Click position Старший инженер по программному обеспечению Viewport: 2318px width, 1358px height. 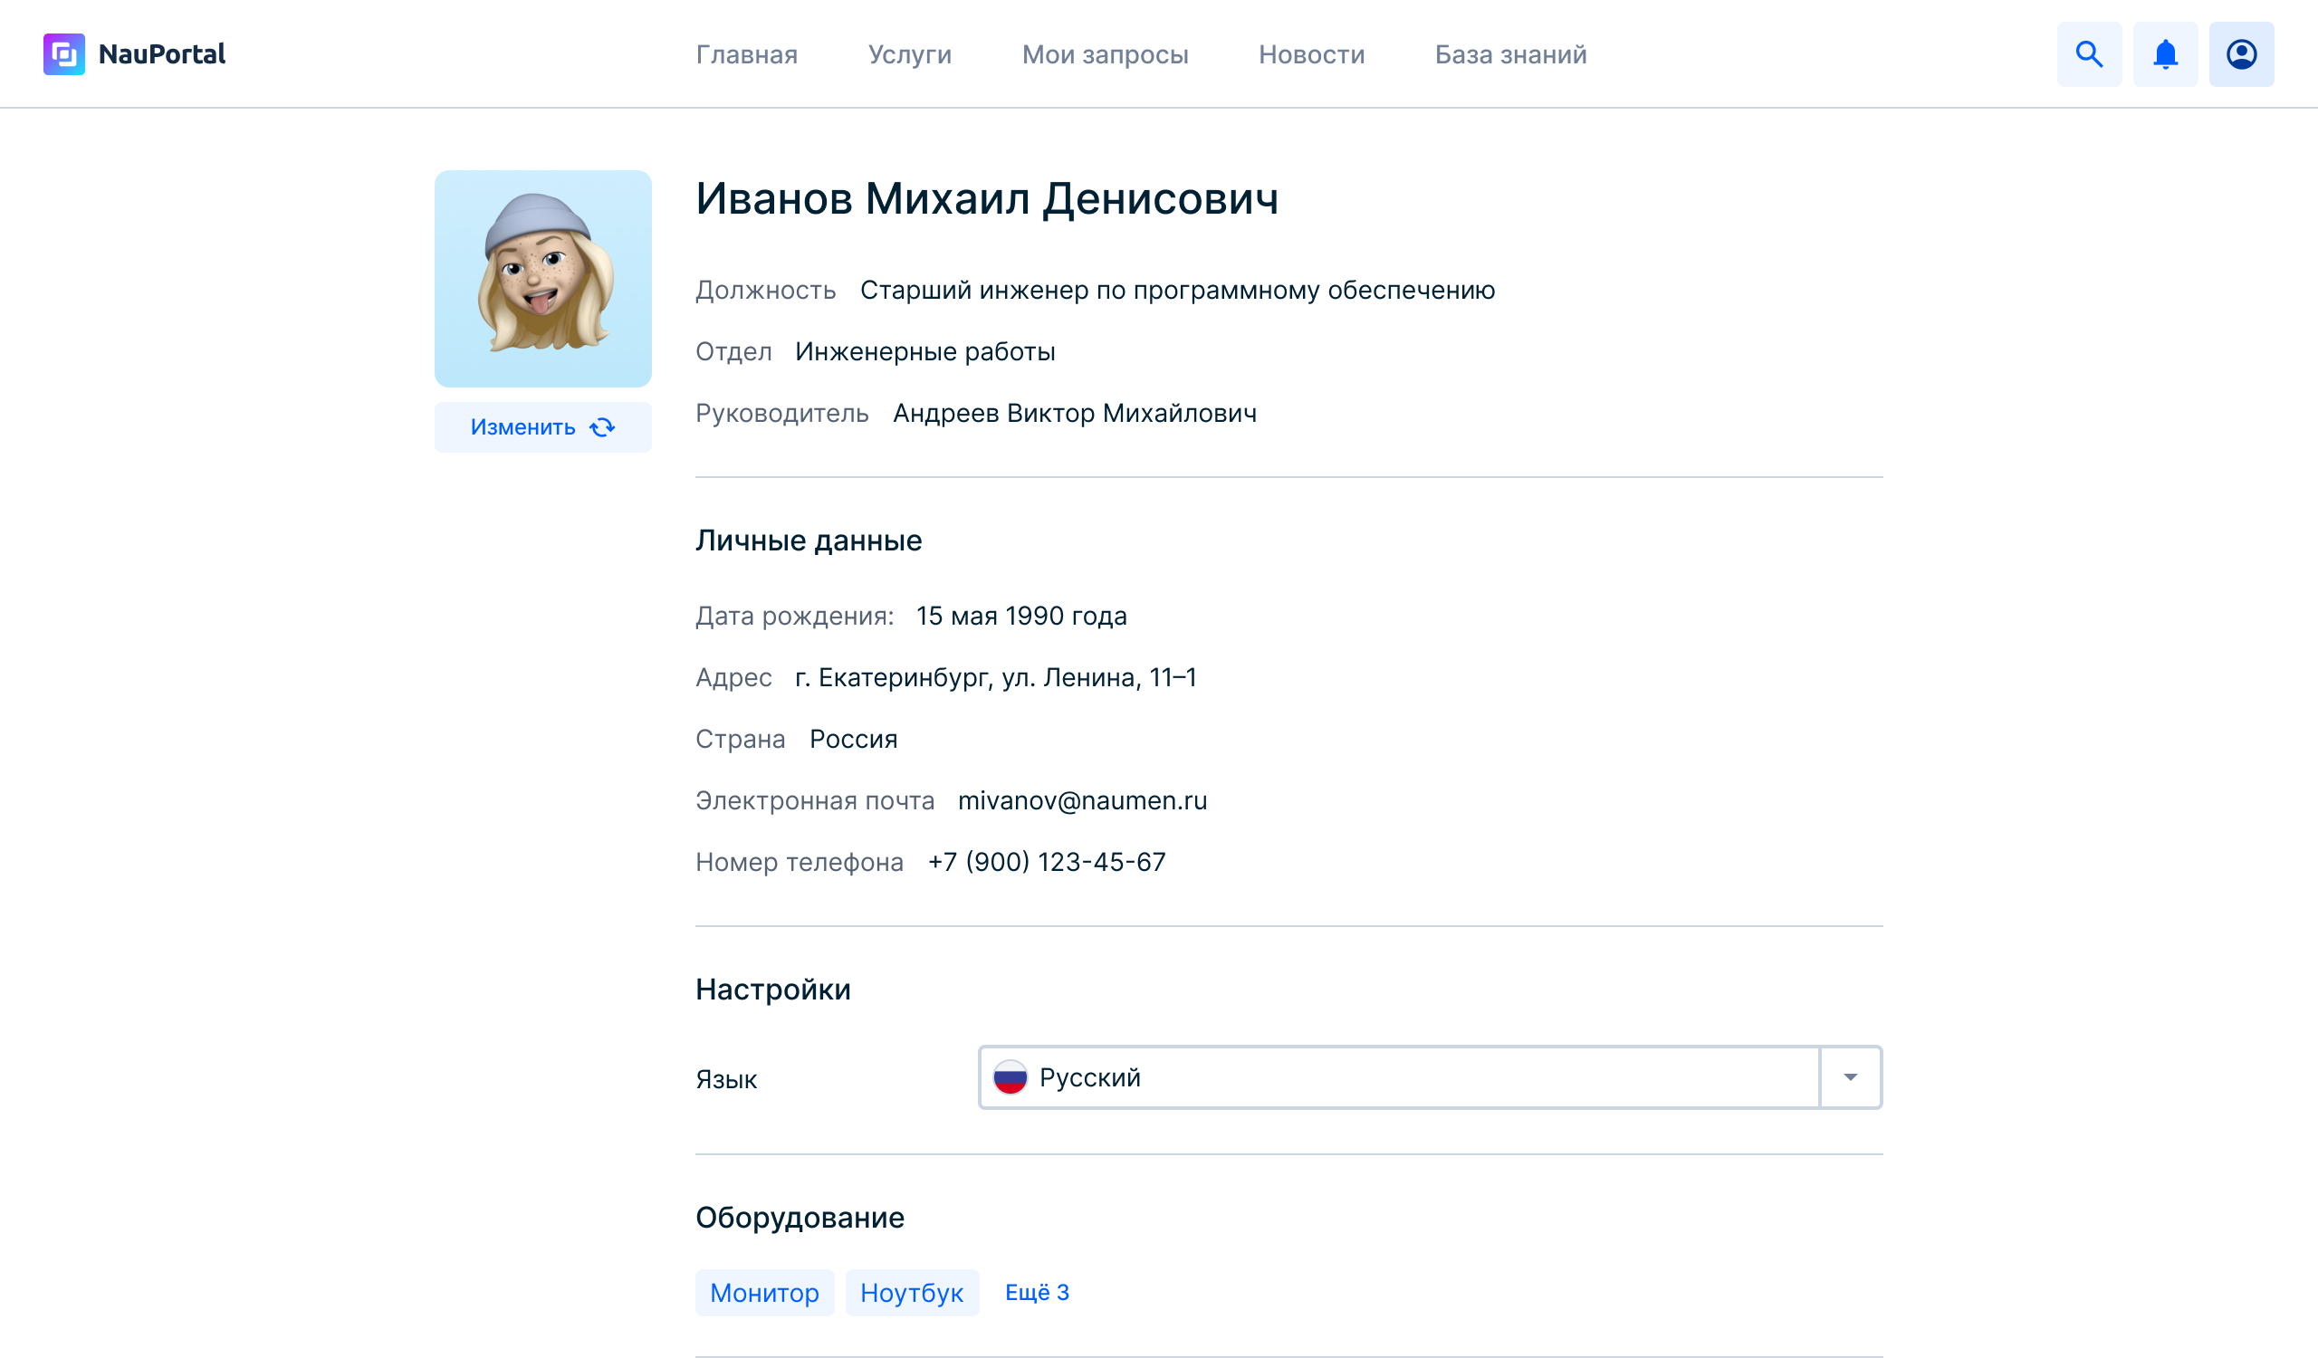click(1177, 291)
